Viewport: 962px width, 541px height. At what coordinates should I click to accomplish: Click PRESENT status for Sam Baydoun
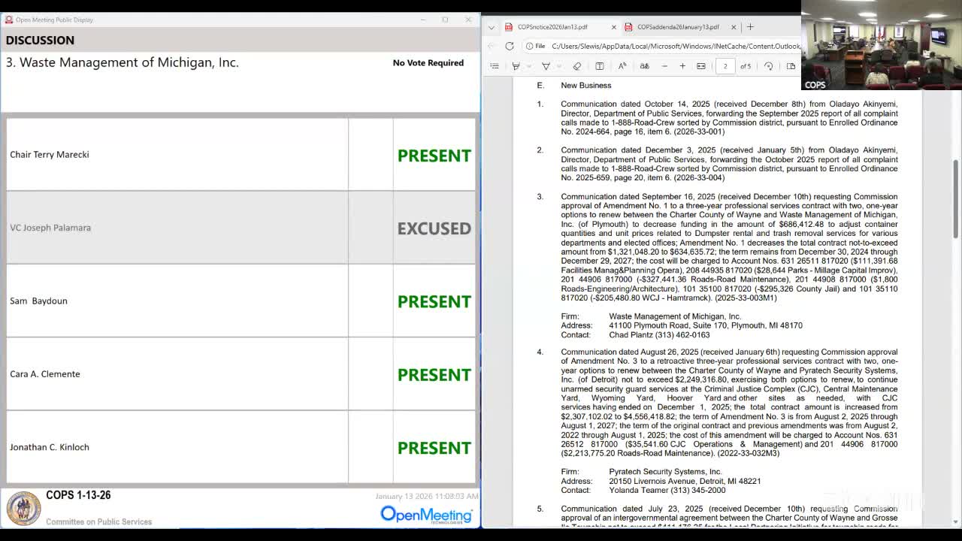[x=434, y=301]
